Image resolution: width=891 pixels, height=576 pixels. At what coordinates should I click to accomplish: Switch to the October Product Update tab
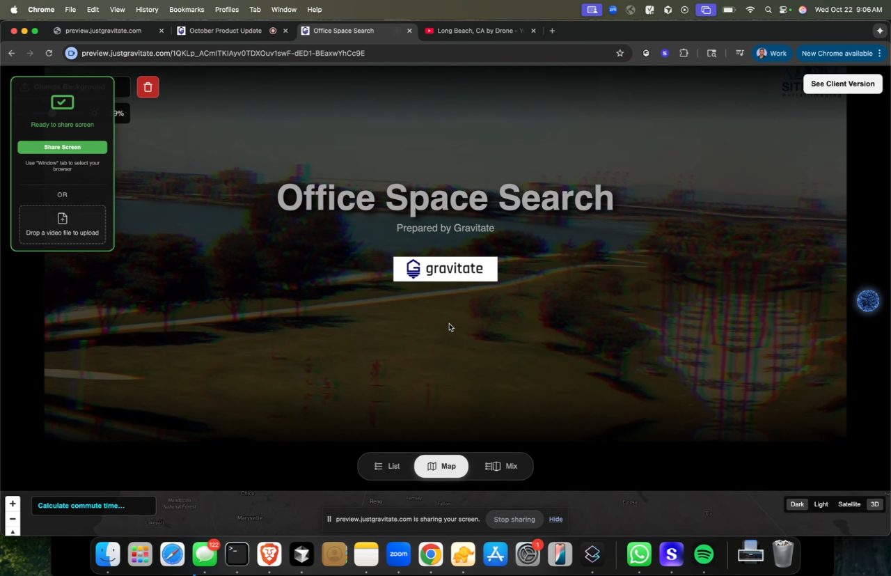point(226,31)
